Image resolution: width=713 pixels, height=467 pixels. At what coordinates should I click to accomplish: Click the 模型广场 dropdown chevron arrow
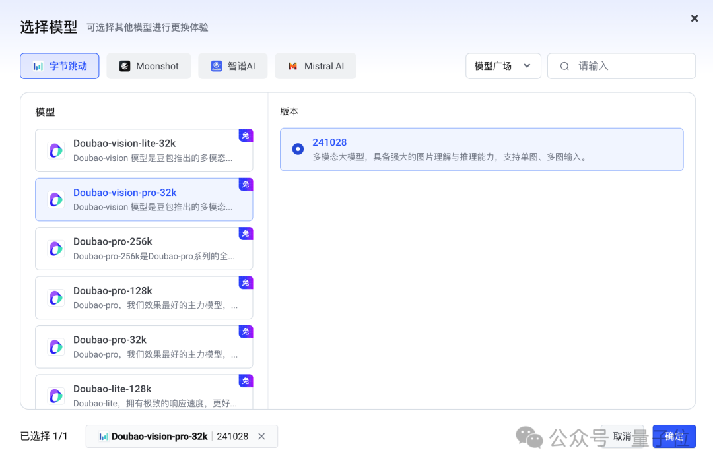coord(527,66)
